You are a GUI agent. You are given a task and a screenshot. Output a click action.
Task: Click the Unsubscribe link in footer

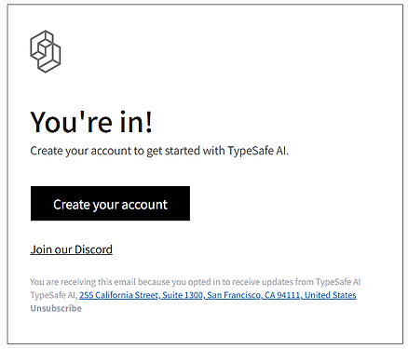(56, 308)
